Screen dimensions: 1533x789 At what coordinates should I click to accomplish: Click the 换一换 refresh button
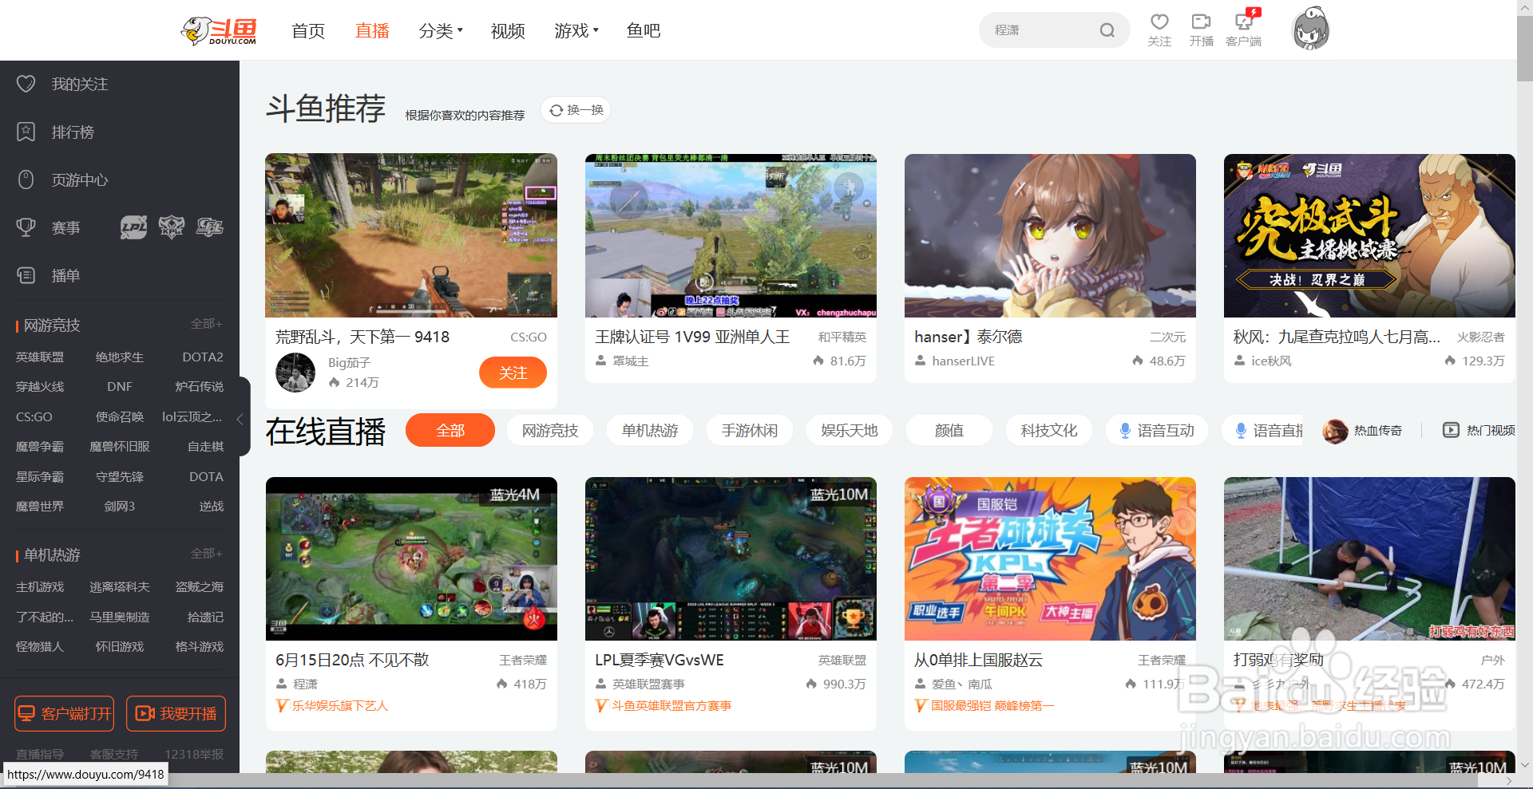(x=575, y=110)
